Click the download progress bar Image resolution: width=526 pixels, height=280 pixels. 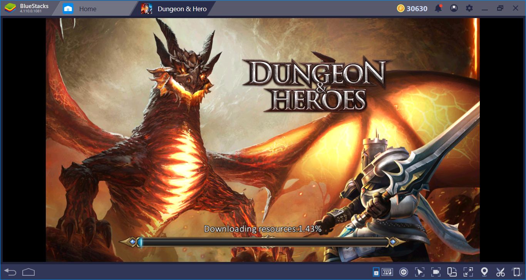coord(263,242)
